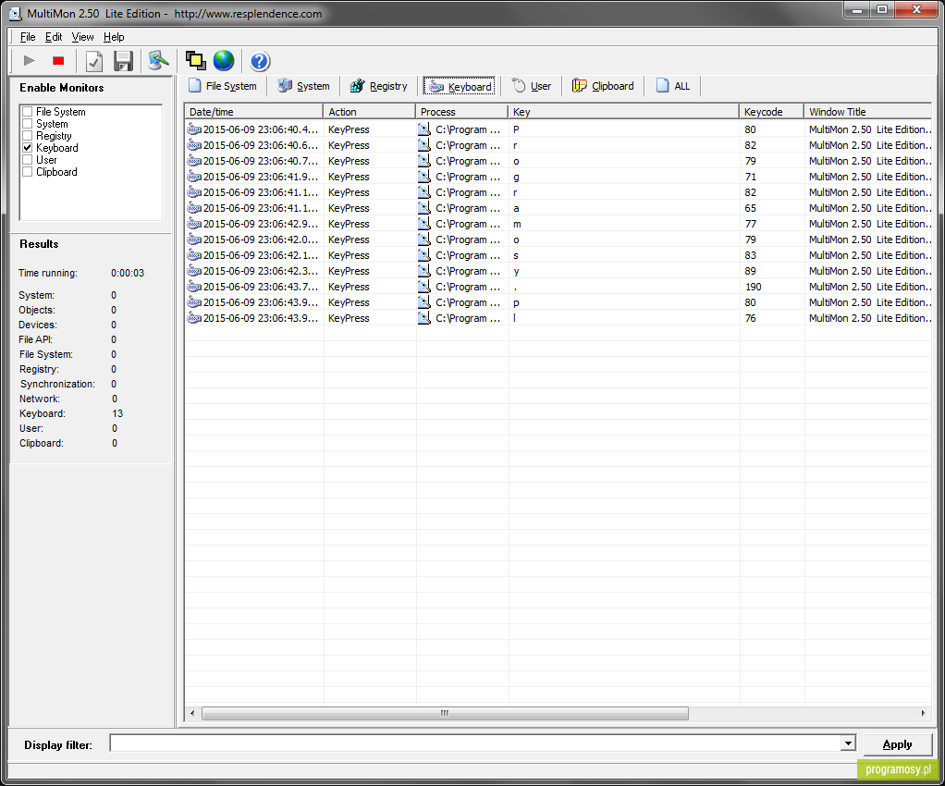This screenshot has height=786, width=945.
Task: Switch to the Registry tab
Action: 379,86
